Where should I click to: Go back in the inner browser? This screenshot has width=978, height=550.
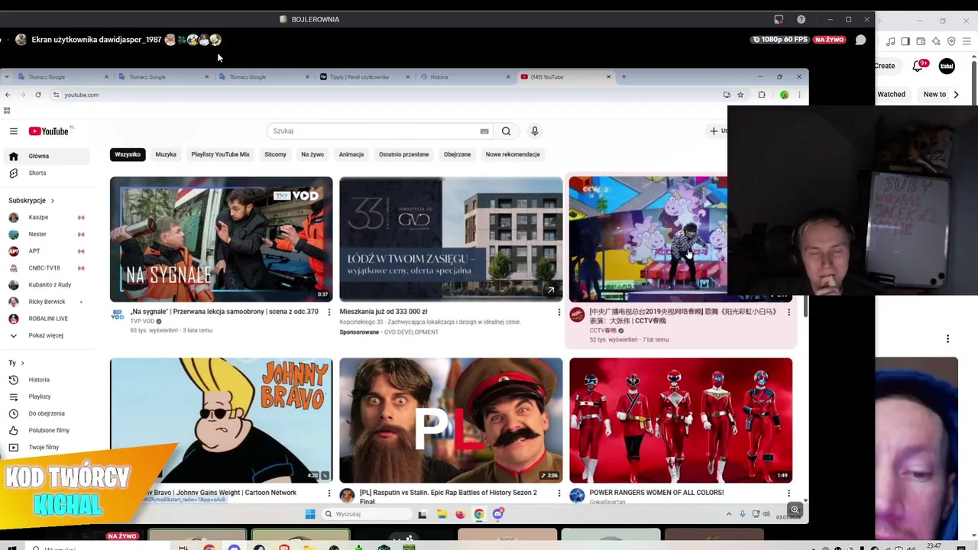point(8,95)
